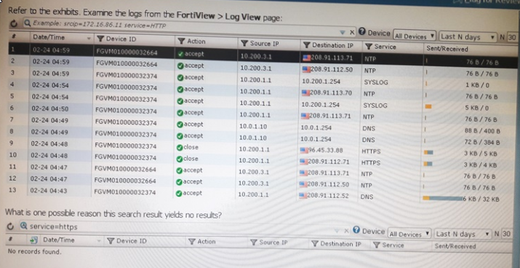Click HTTPS service in row 11

371,163
